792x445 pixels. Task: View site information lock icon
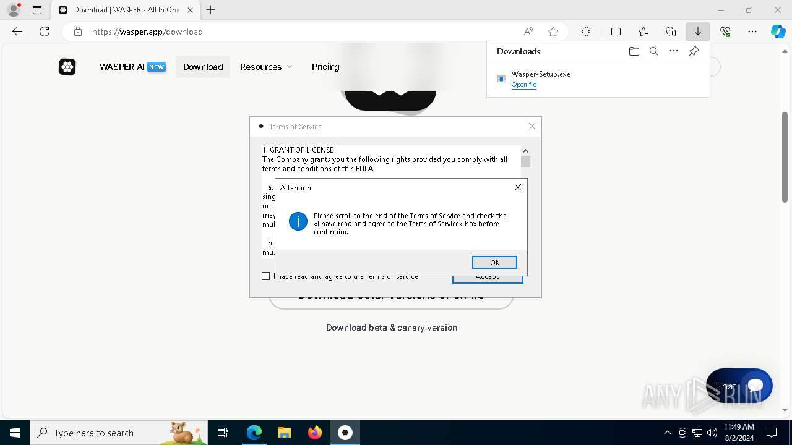click(77, 32)
